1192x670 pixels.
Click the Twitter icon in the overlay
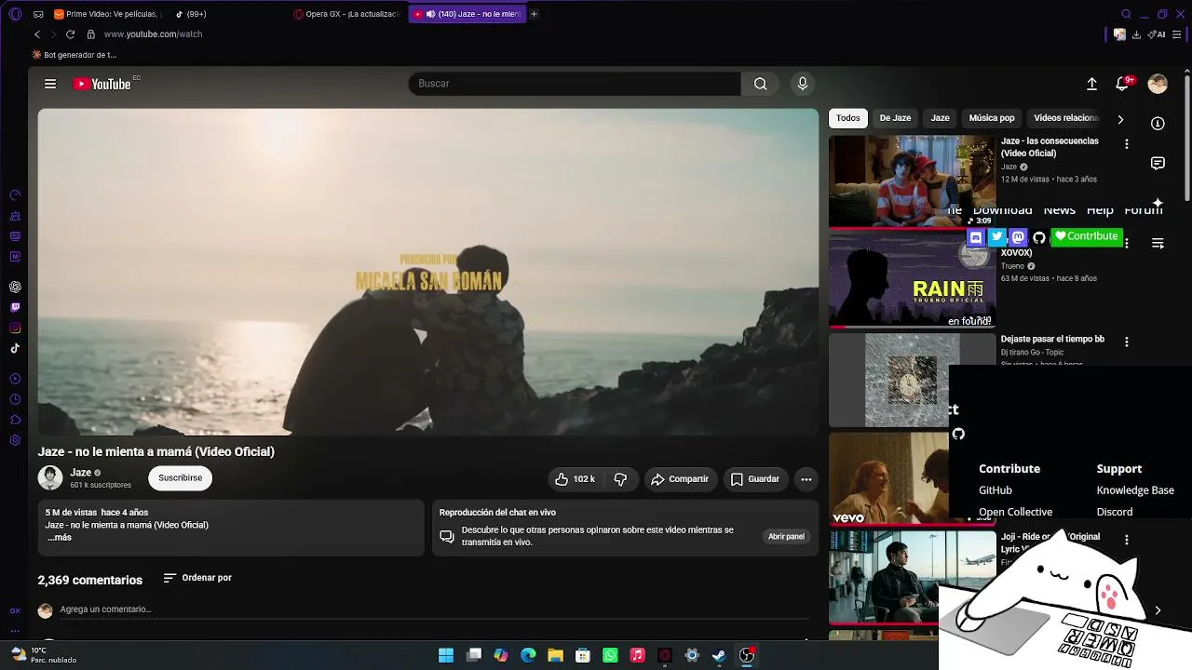tap(997, 237)
